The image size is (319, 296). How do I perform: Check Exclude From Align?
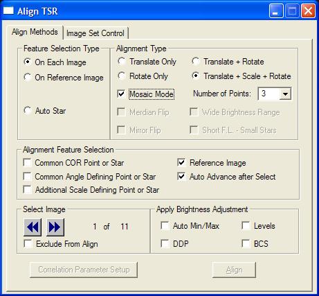(28, 244)
